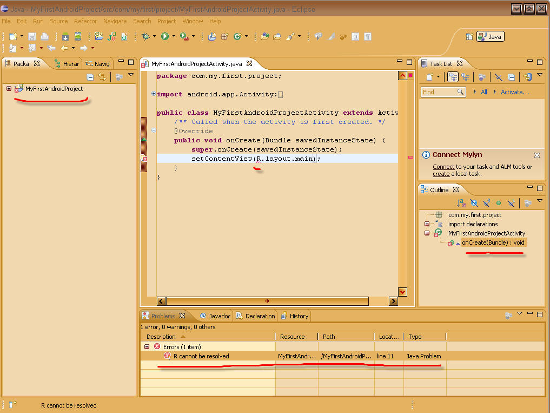Image resolution: width=550 pixels, height=413 pixels.
Task: Toggle Hide Completed Tasks in Task List
Action: tap(499, 77)
